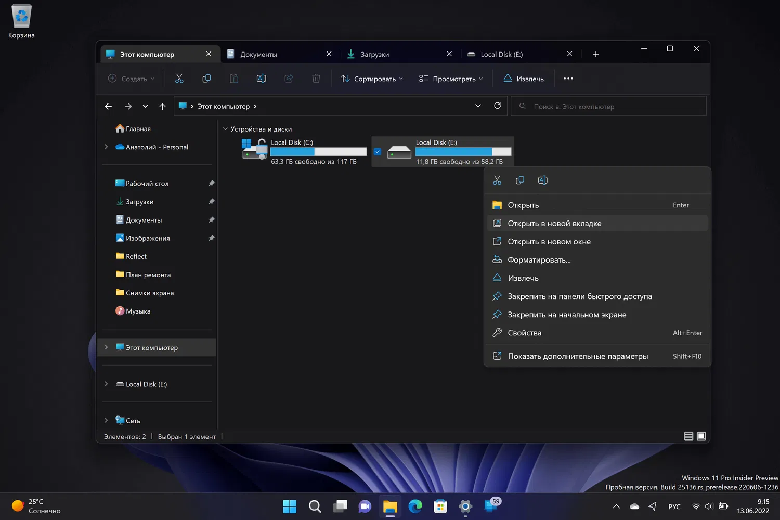Click the Извлечь button in toolbar
This screenshot has width=780, height=520.
[x=524, y=79]
